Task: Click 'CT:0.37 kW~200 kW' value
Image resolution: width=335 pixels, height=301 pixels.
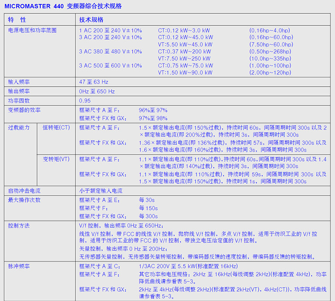Action: 184,51
